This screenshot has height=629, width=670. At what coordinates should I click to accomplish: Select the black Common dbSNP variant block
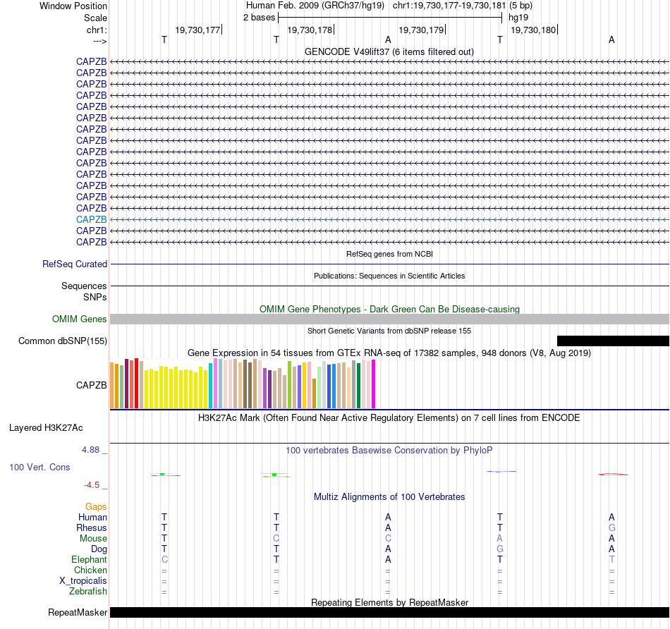[613, 341]
